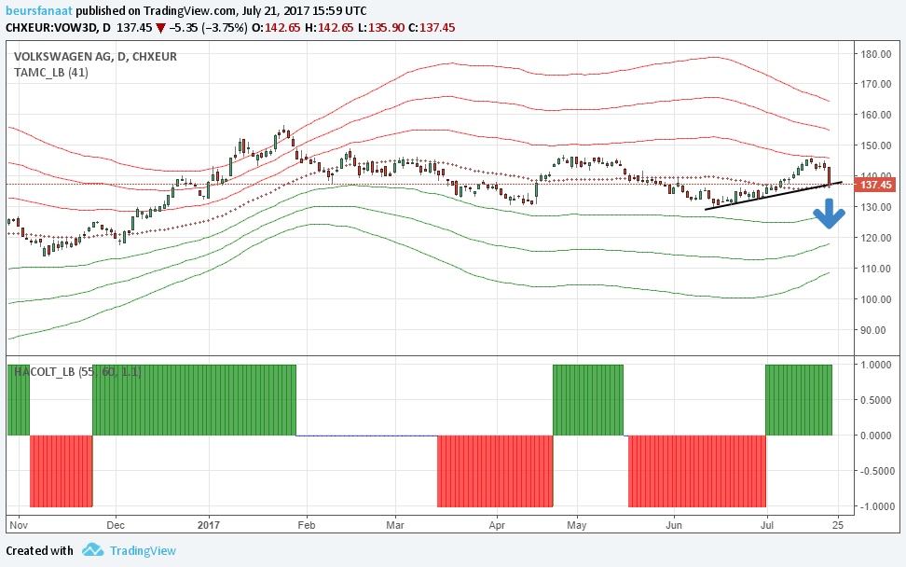Click the 170.00 price axis label
Image resolution: width=906 pixels, height=567 pixels.
[875, 84]
